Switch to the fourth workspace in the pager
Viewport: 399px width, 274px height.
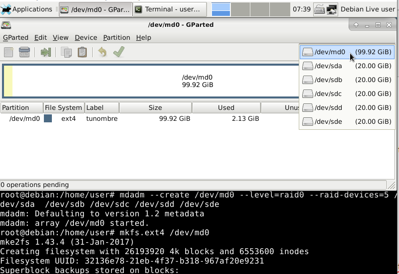click(280, 9)
